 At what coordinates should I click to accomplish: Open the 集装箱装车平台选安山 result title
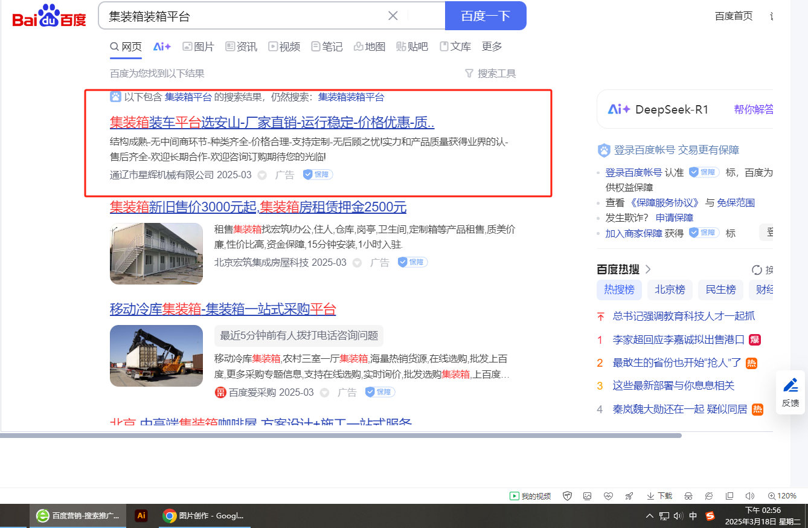click(x=272, y=123)
